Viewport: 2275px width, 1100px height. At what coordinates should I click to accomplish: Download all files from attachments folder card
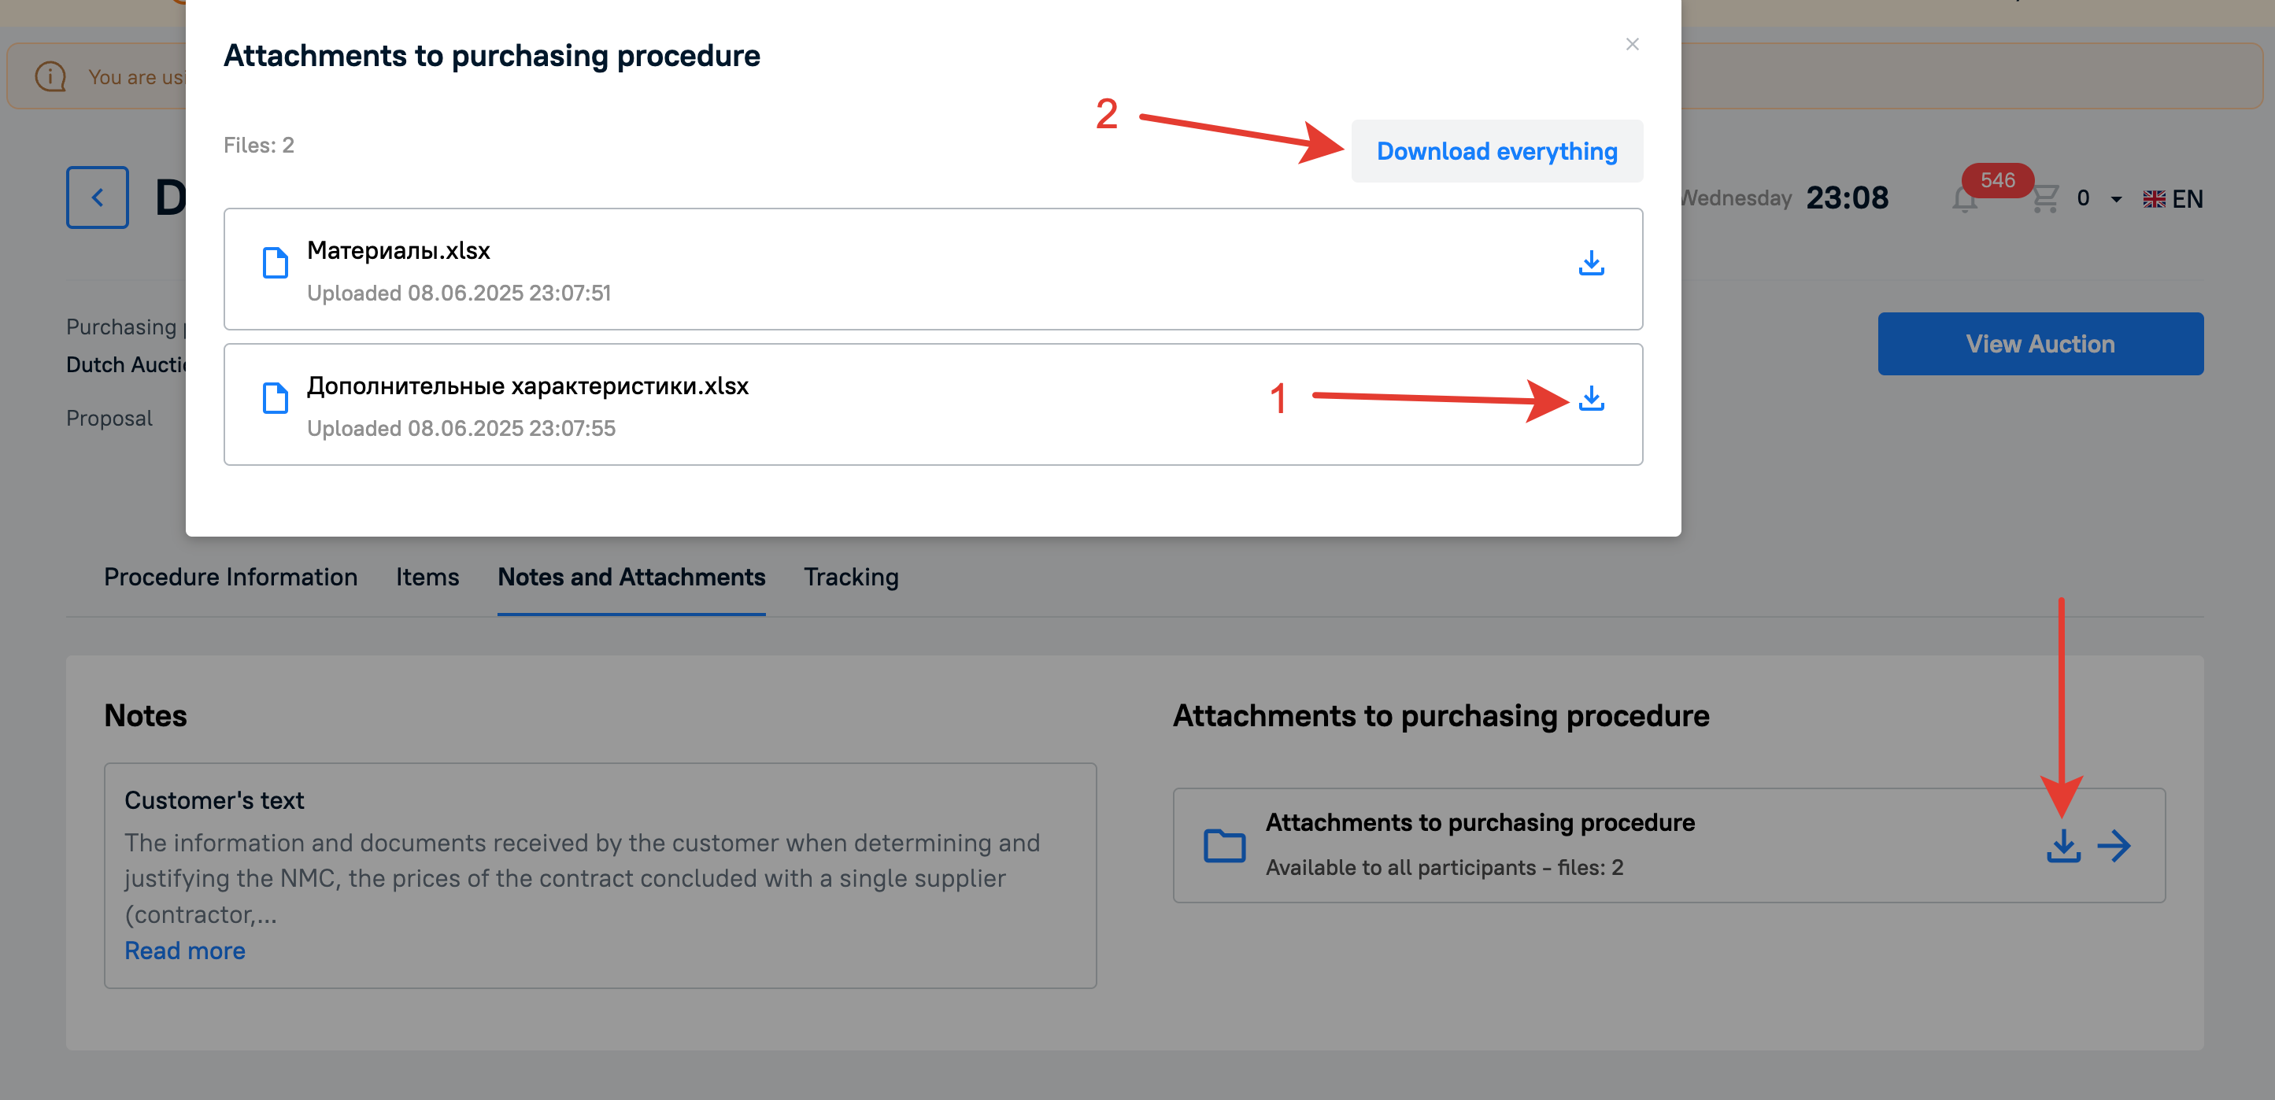(2062, 846)
